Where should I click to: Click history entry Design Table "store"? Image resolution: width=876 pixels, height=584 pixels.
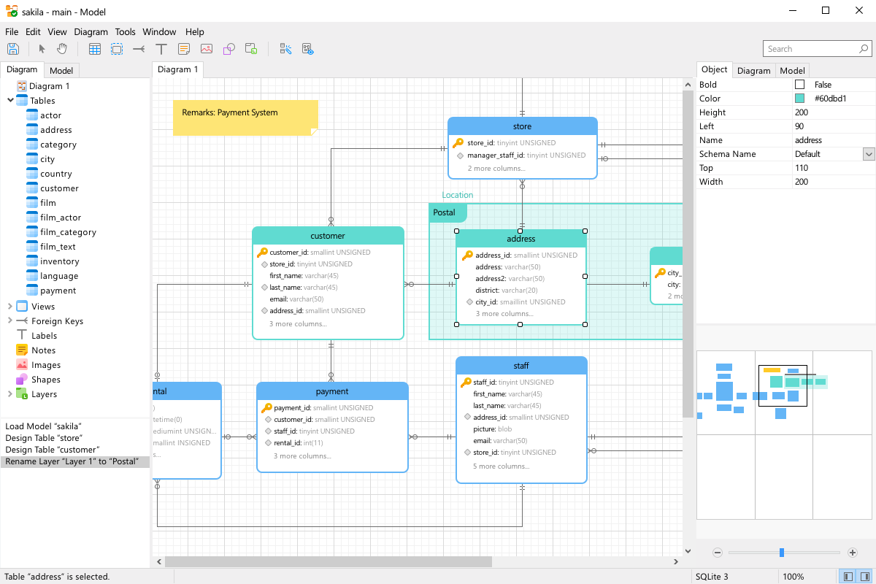coord(43,438)
